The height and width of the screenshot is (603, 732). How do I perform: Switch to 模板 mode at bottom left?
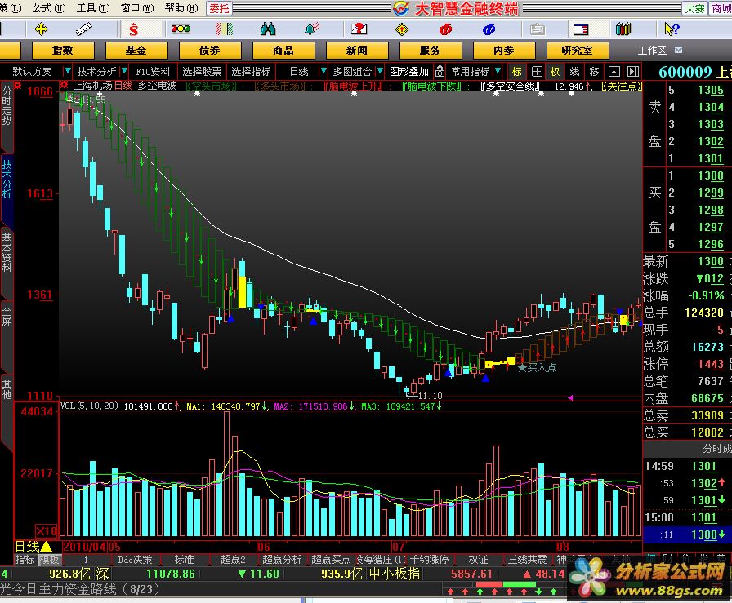[x=49, y=559]
